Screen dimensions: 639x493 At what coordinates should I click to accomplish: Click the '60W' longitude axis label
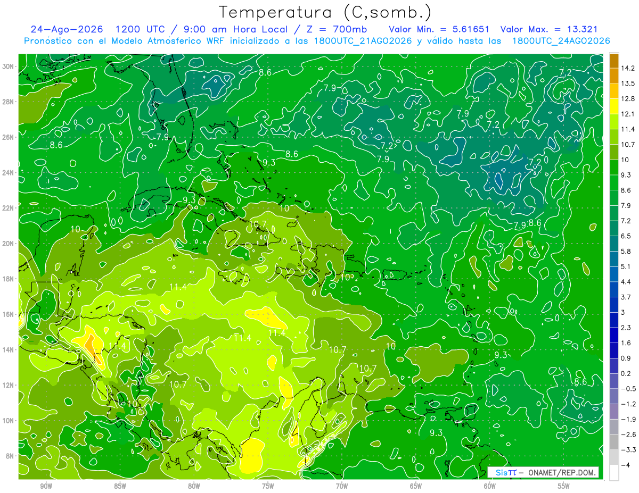click(x=490, y=486)
